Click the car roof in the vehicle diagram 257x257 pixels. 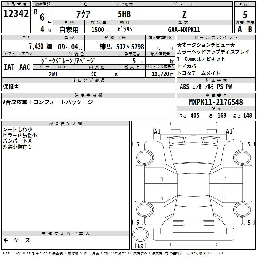click(193, 178)
